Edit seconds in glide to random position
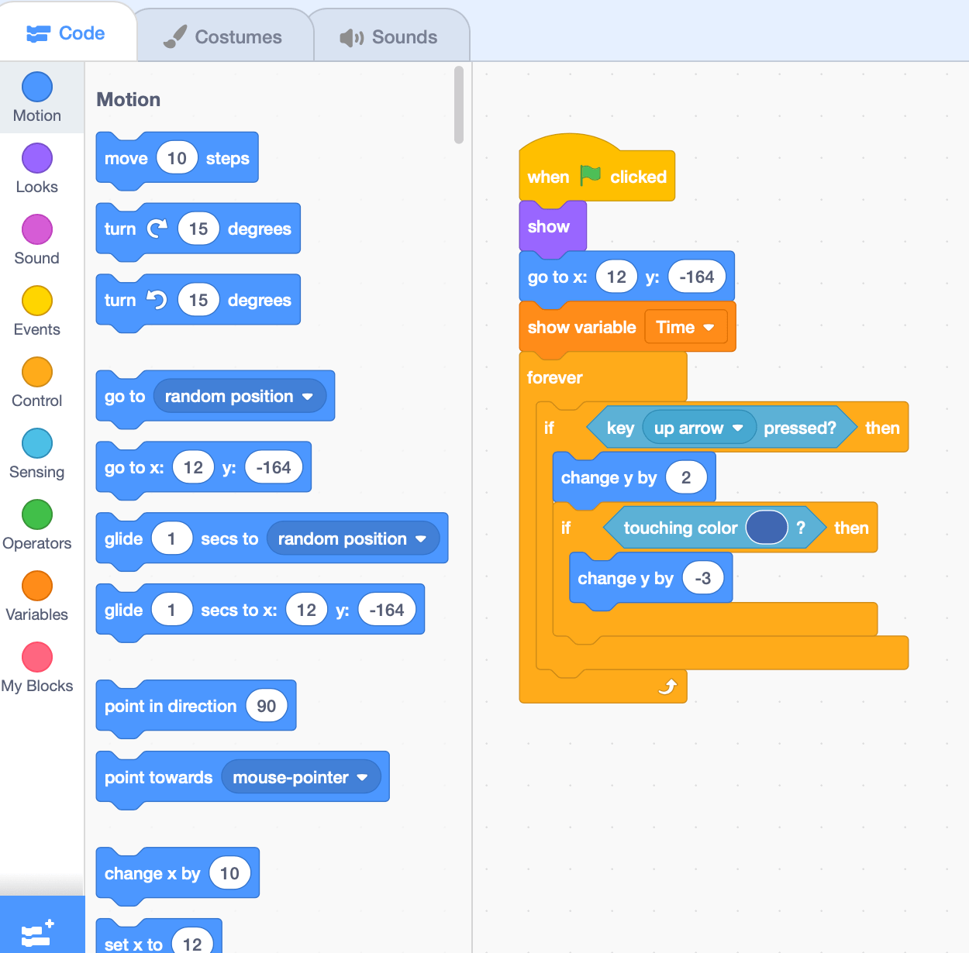 coord(172,538)
